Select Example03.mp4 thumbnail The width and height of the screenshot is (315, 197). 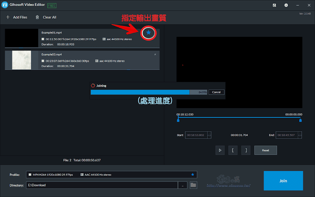(21, 60)
